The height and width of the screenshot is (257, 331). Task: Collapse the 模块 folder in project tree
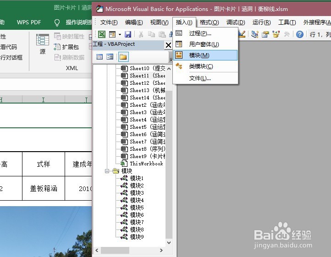pos(107,171)
